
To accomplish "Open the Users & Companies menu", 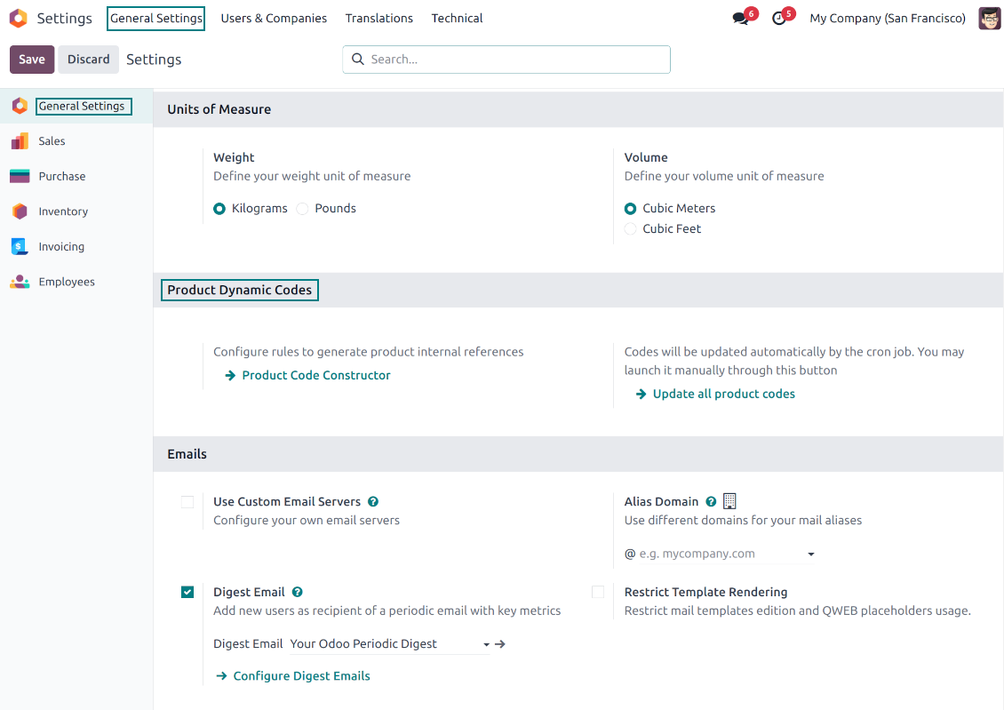I will click(x=274, y=18).
